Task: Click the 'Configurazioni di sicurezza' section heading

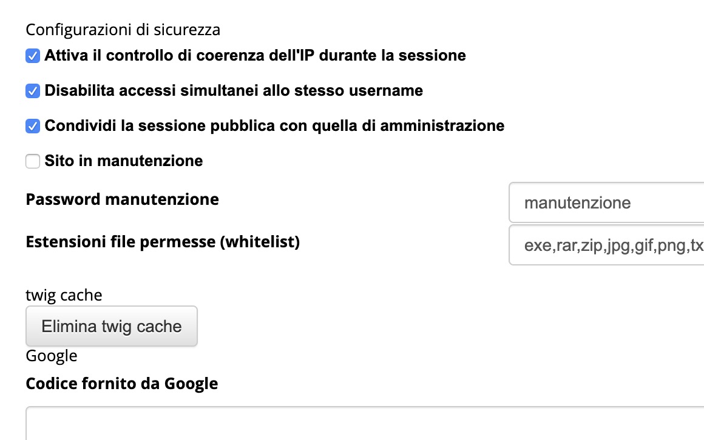Action: click(x=123, y=29)
